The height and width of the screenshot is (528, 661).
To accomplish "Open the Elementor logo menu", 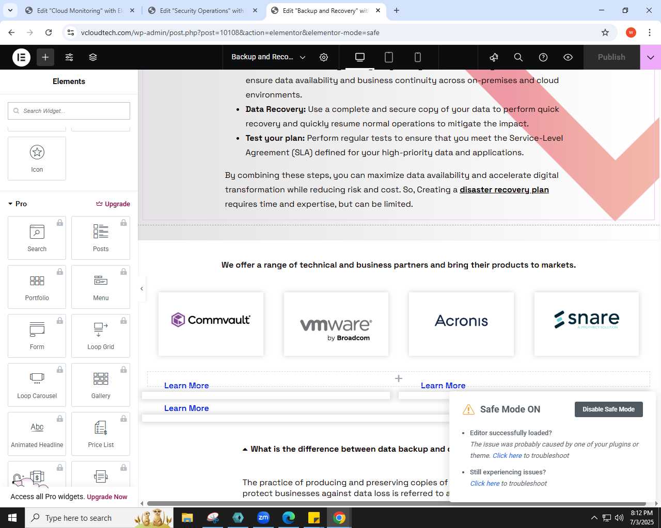I will pos(22,57).
